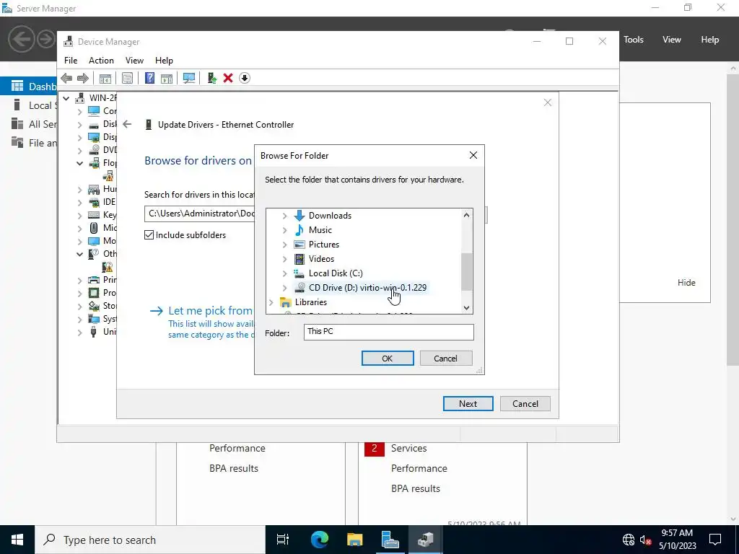Open Microsoft Edge from taskbar
739x554 pixels.
click(320, 540)
